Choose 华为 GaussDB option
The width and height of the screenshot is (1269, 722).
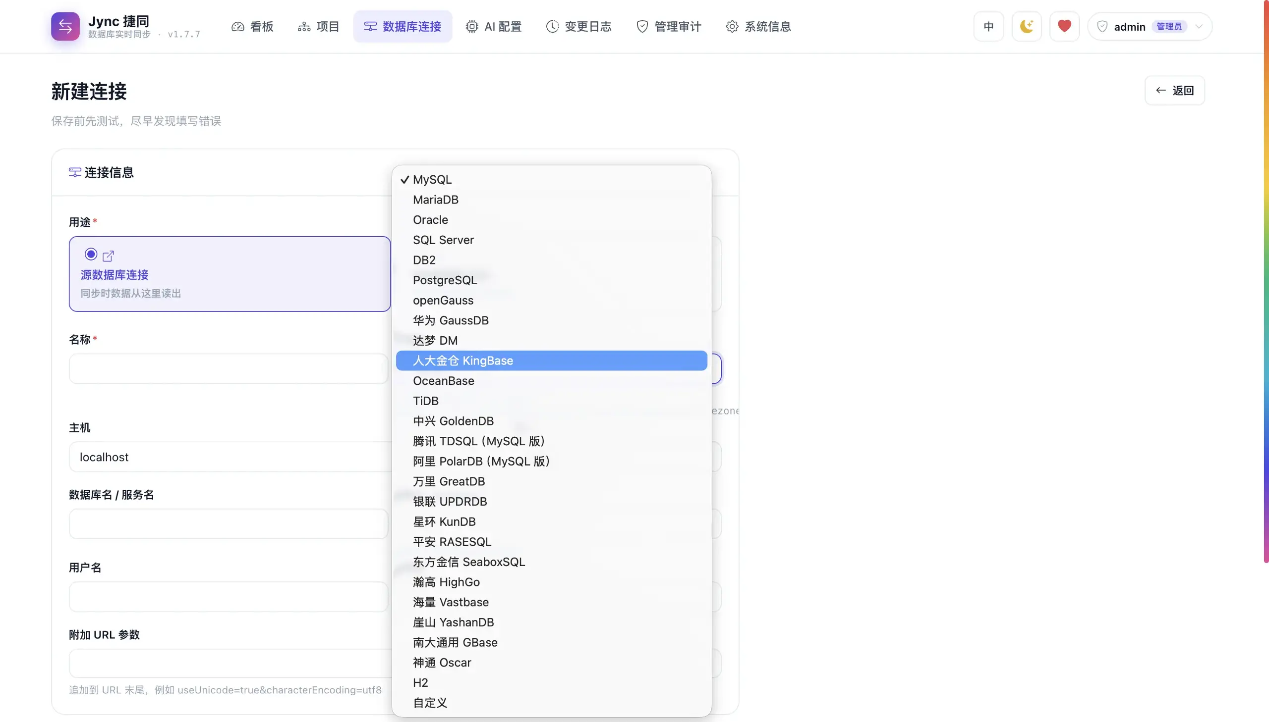tap(551, 320)
